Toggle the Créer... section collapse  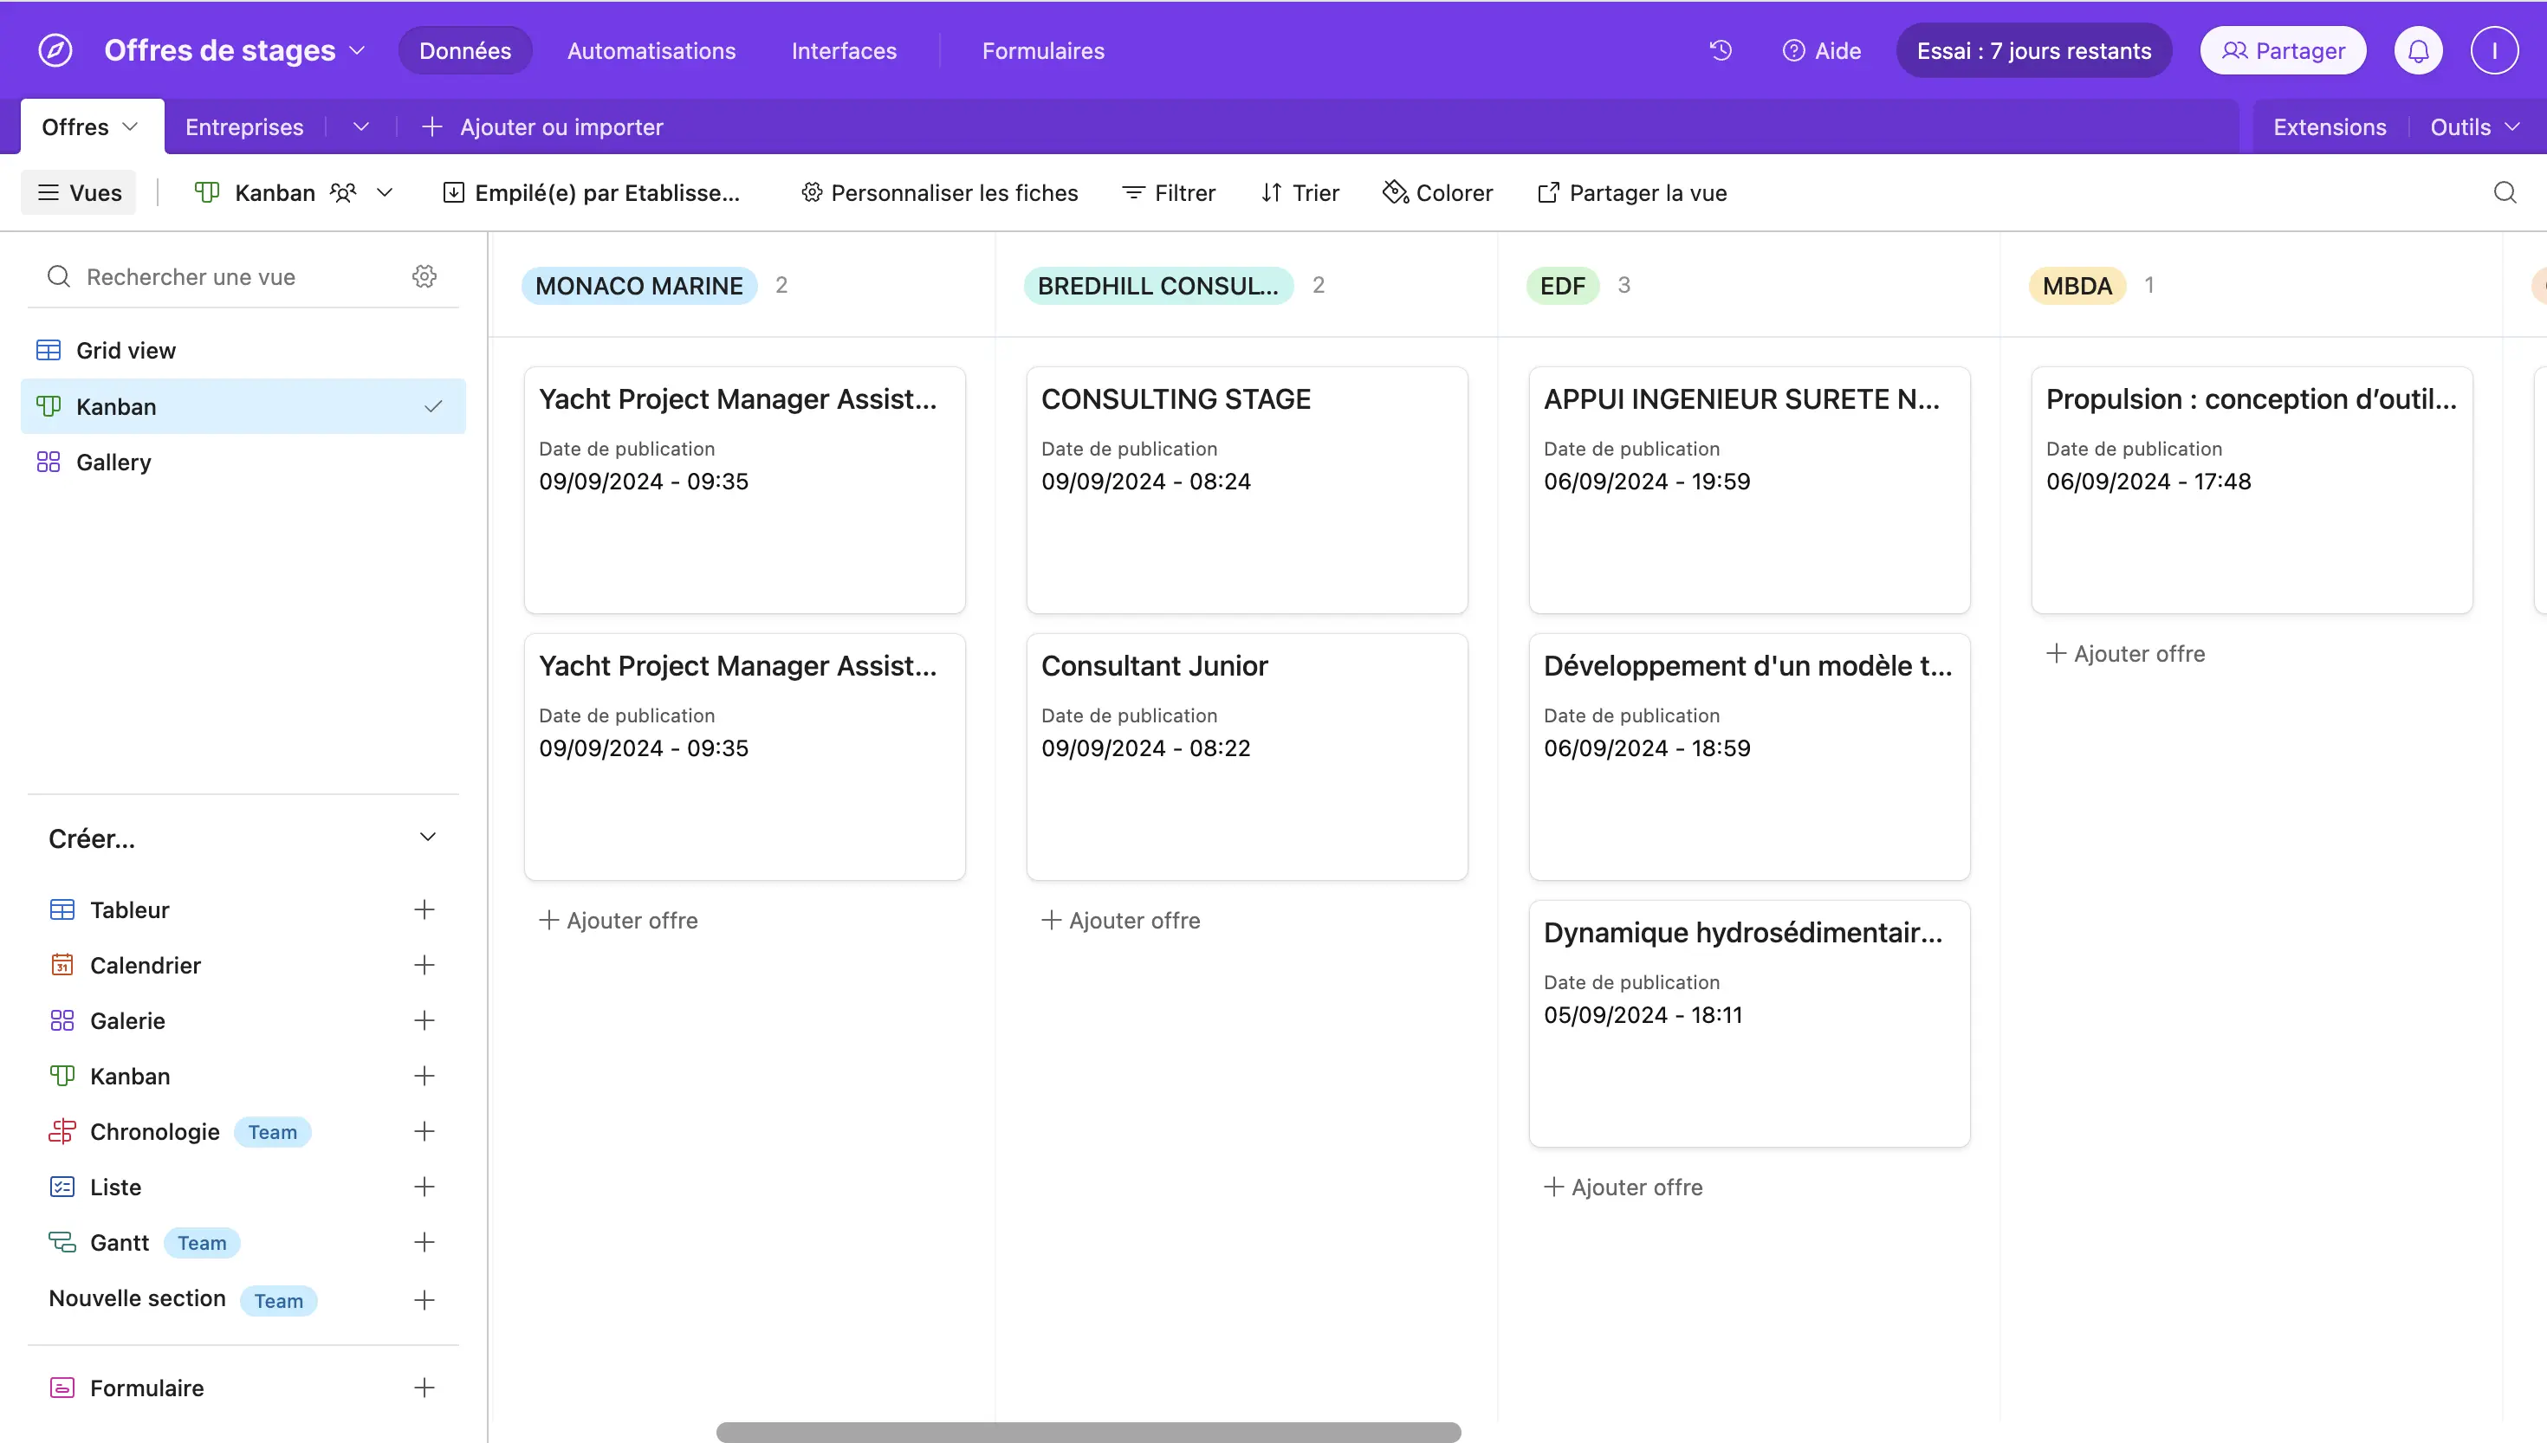[427, 838]
